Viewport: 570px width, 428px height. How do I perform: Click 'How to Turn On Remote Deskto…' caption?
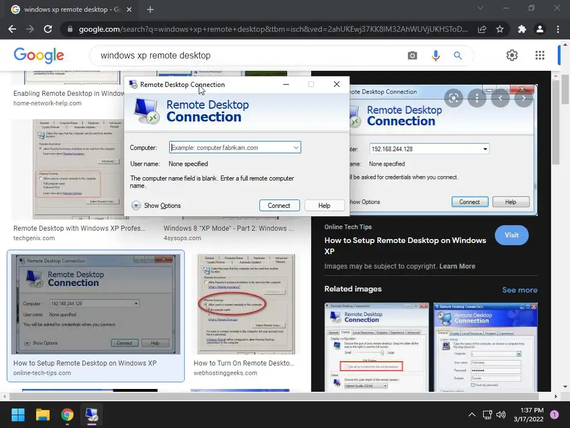244,363
